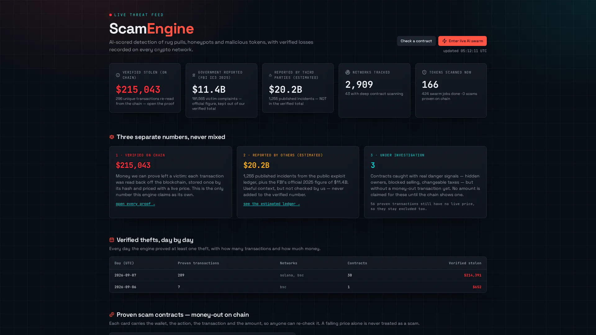
Task: Click the radar icon beside Networks Tracked
Action: (348, 72)
